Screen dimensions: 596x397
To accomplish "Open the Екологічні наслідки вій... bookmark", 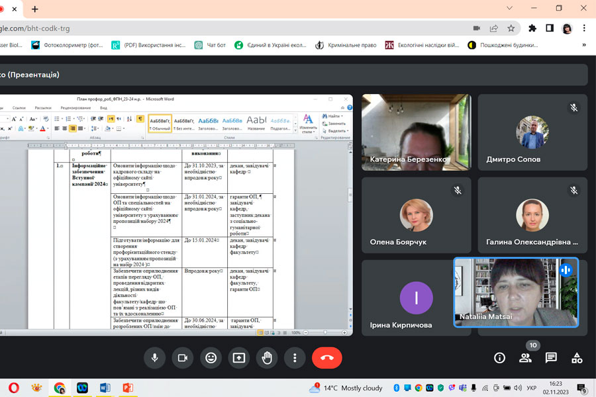I will [x=422, y=45].
